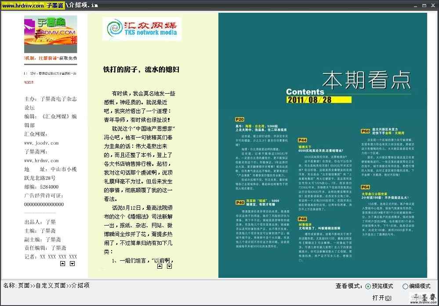Viewport: 439px width, 306px height.
Task: Click the 子墨斋 banner image at top left
Action: [51, 34]
